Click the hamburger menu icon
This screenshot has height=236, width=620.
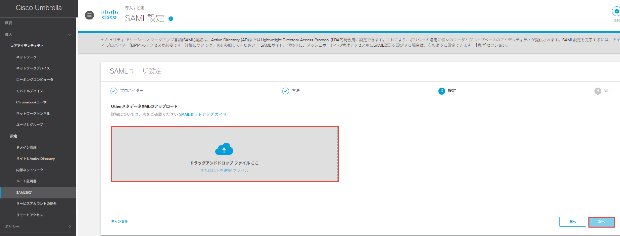coord(89,15)
